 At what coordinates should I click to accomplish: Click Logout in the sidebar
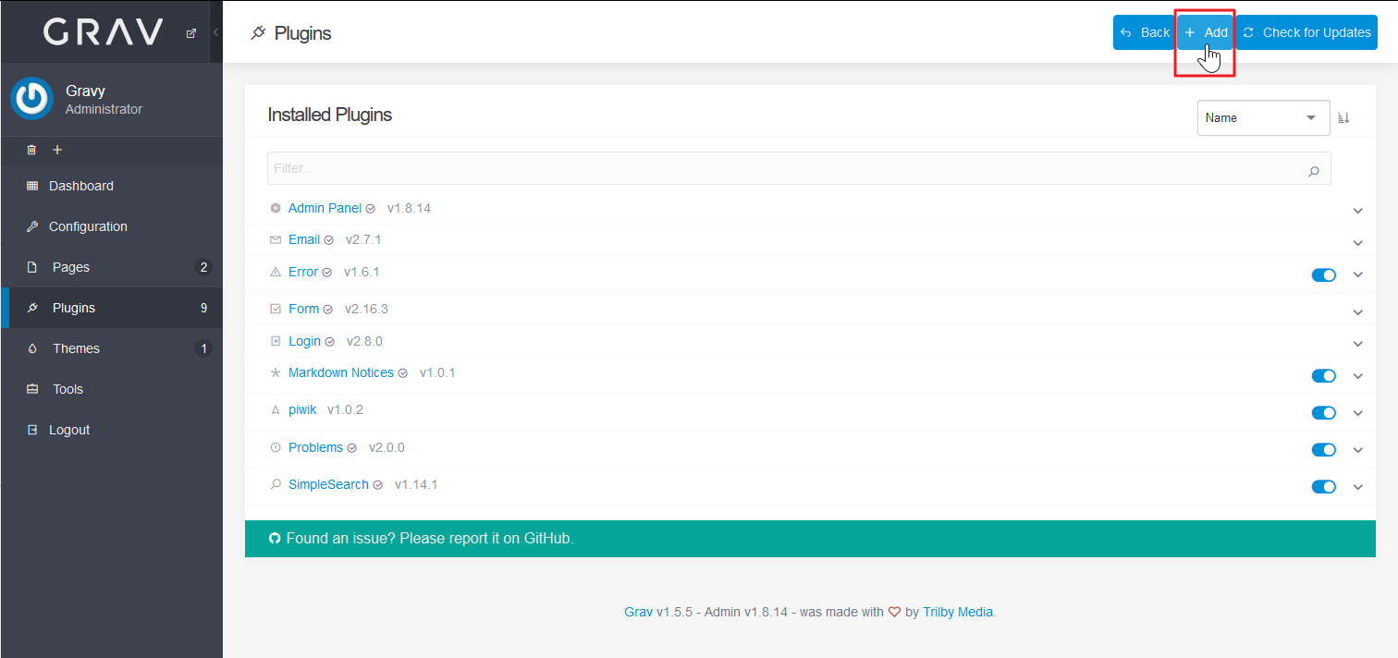pyautogui.click(x=111, y=430)
